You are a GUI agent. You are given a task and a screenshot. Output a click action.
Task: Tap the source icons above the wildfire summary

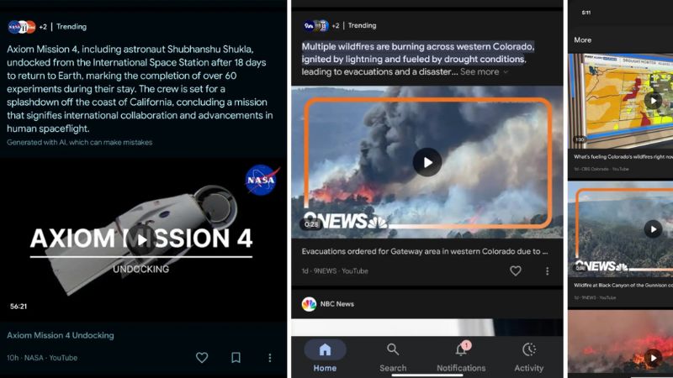[x=316, y=26]
